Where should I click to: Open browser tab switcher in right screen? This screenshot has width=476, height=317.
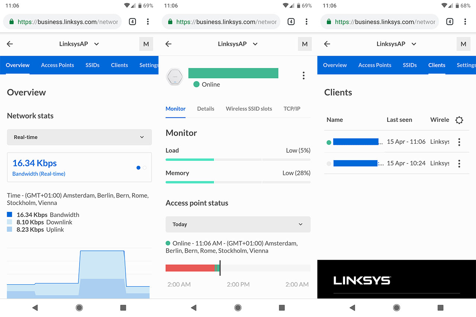(x=450, y=22)
